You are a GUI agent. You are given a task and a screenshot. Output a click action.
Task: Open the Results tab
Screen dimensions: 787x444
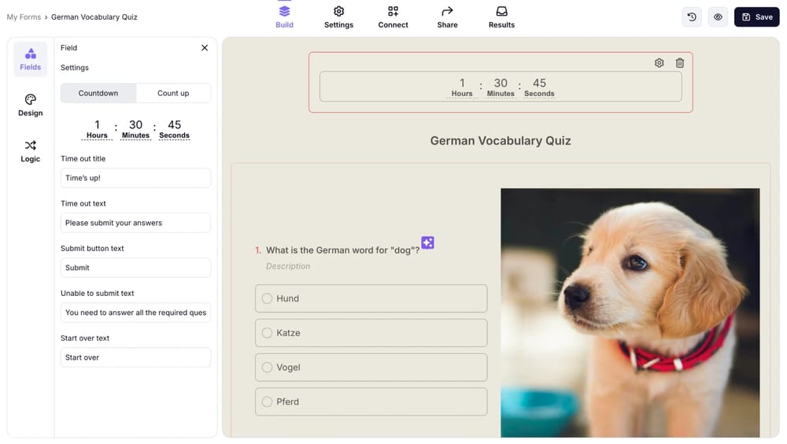coord(501,17)
